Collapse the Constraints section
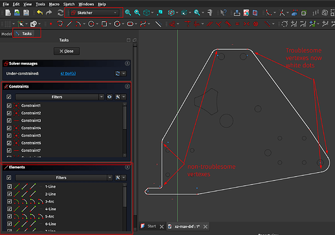335x235 pixels. click(127, 86)
